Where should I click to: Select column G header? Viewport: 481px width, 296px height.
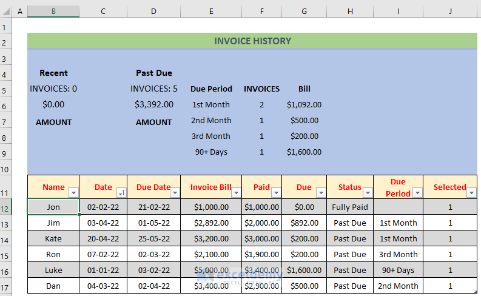[x=304, y=12]
